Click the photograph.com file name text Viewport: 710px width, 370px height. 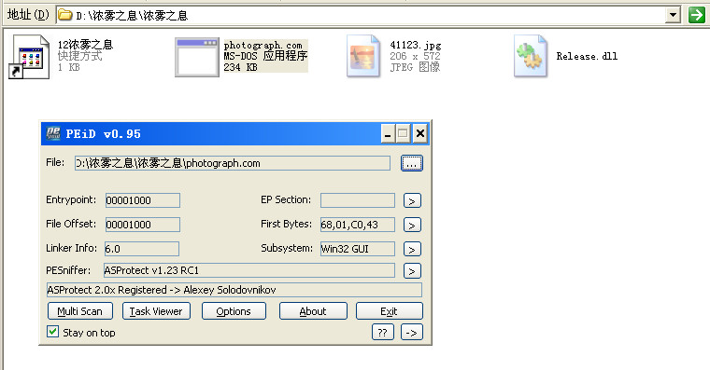pos(263,45)
